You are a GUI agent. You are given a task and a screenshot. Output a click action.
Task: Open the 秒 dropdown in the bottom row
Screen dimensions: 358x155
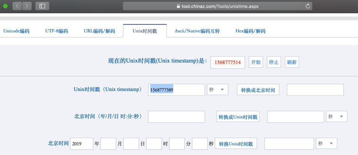point(326,143)
